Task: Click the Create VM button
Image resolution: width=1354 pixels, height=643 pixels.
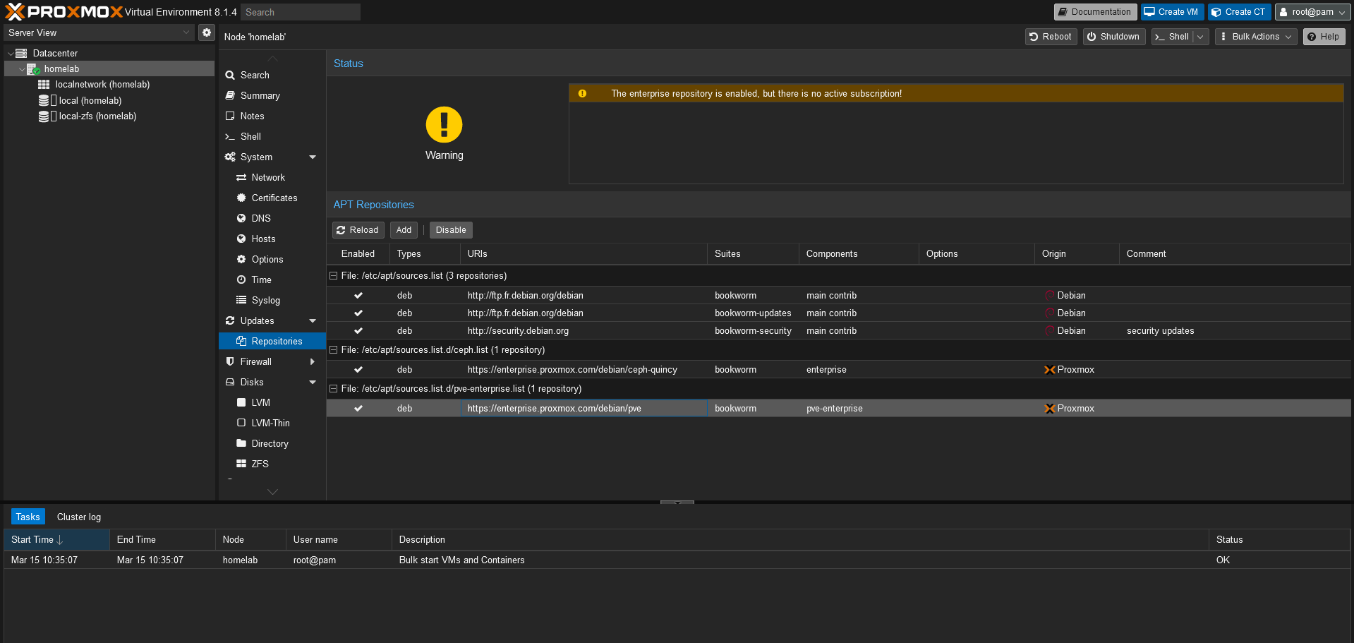Action: coord(1171,12)
